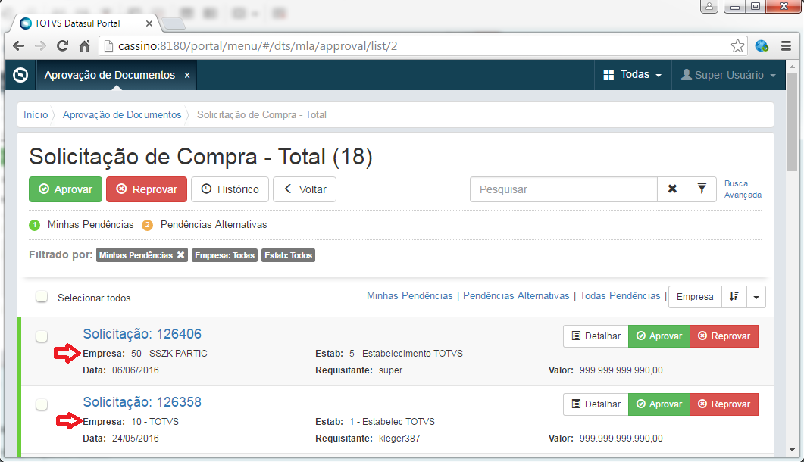Clear search with the X icon
The height and width of the screenshot is (462, 804).
(672, 189)
